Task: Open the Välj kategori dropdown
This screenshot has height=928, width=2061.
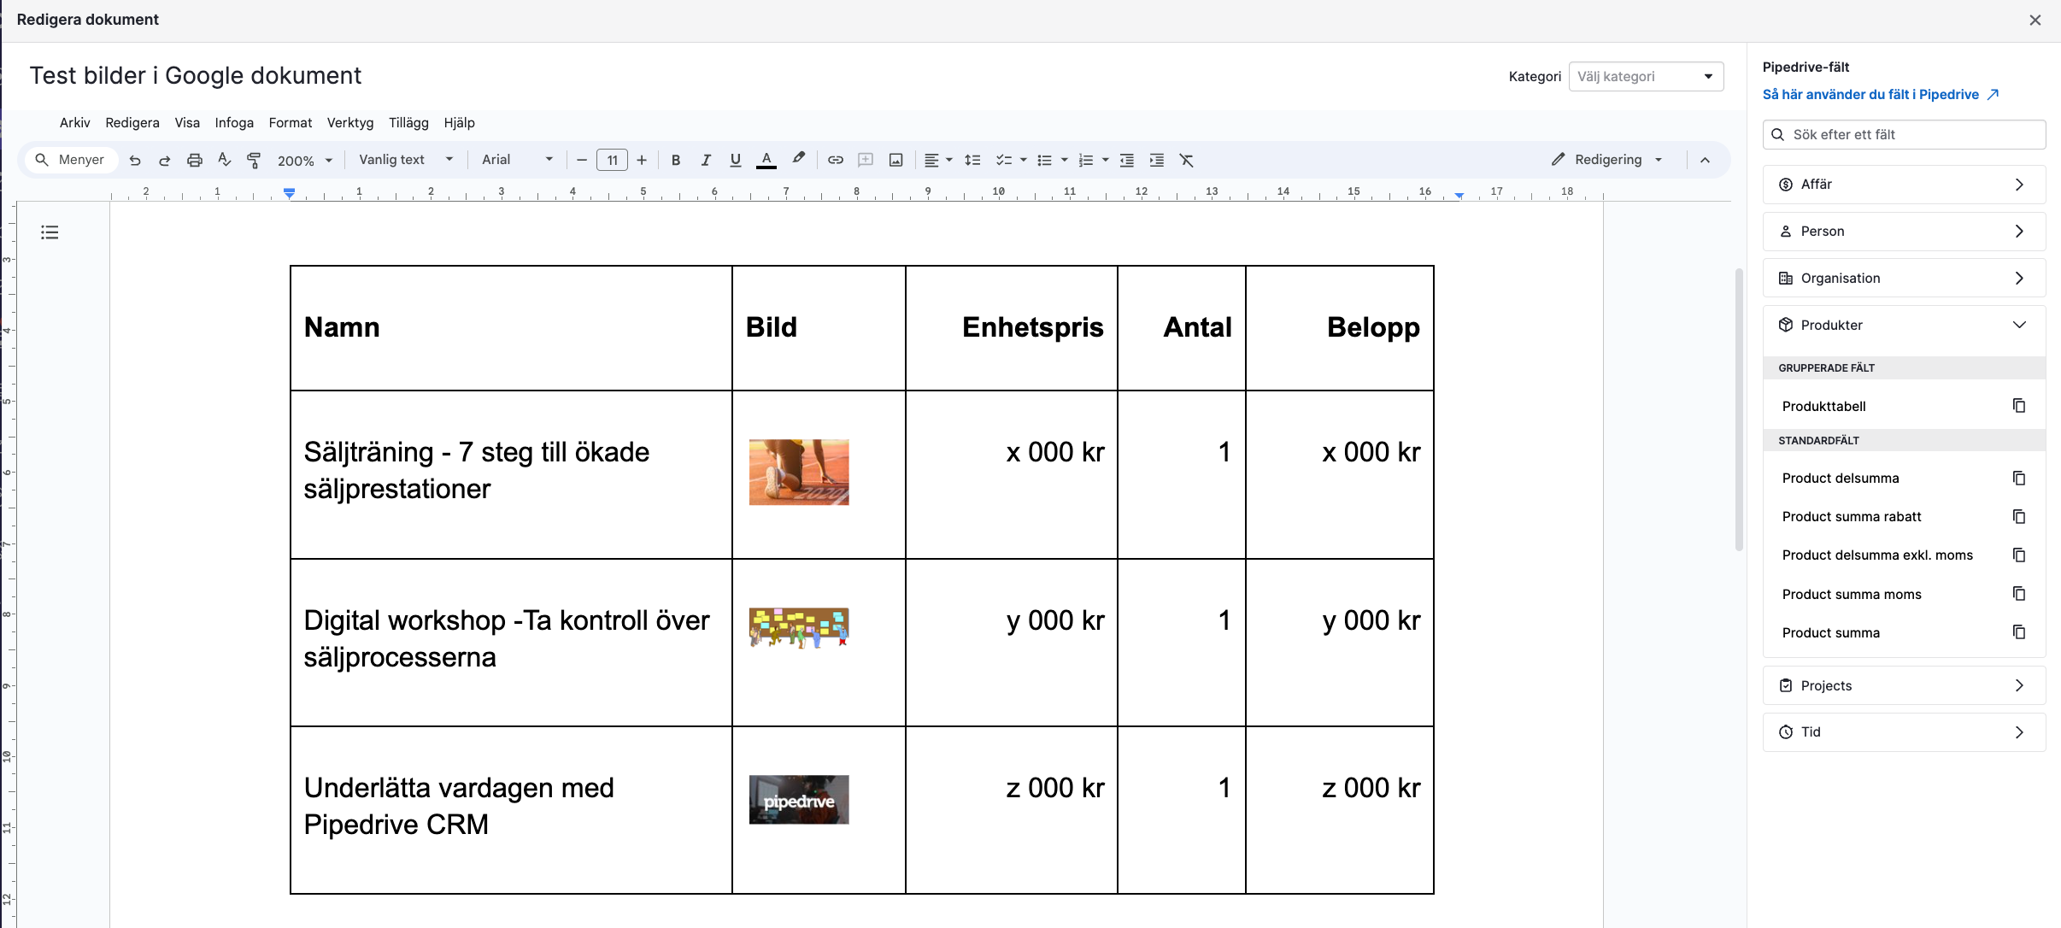Action: tap(1646, 76)
